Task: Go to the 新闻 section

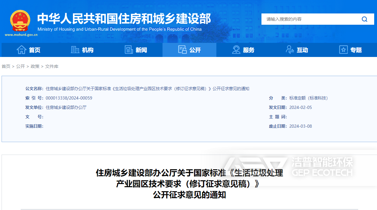Action: (141, 50)
